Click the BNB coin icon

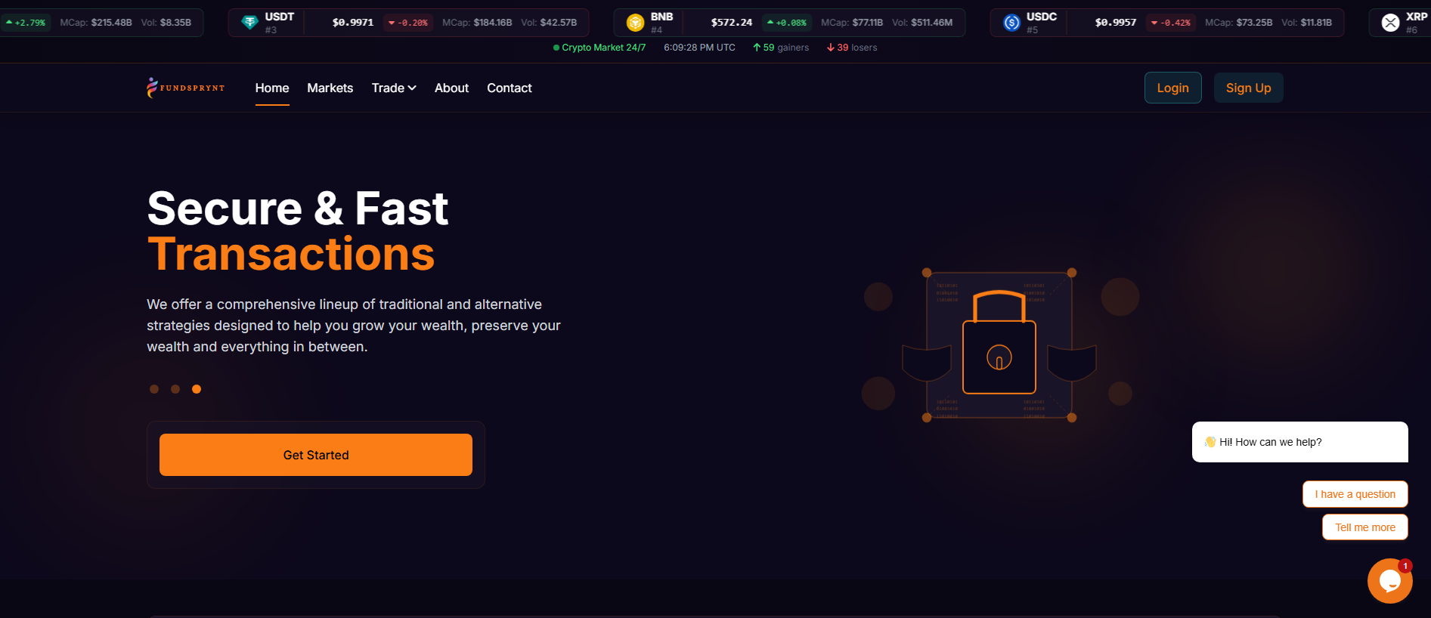pos(635,23)
